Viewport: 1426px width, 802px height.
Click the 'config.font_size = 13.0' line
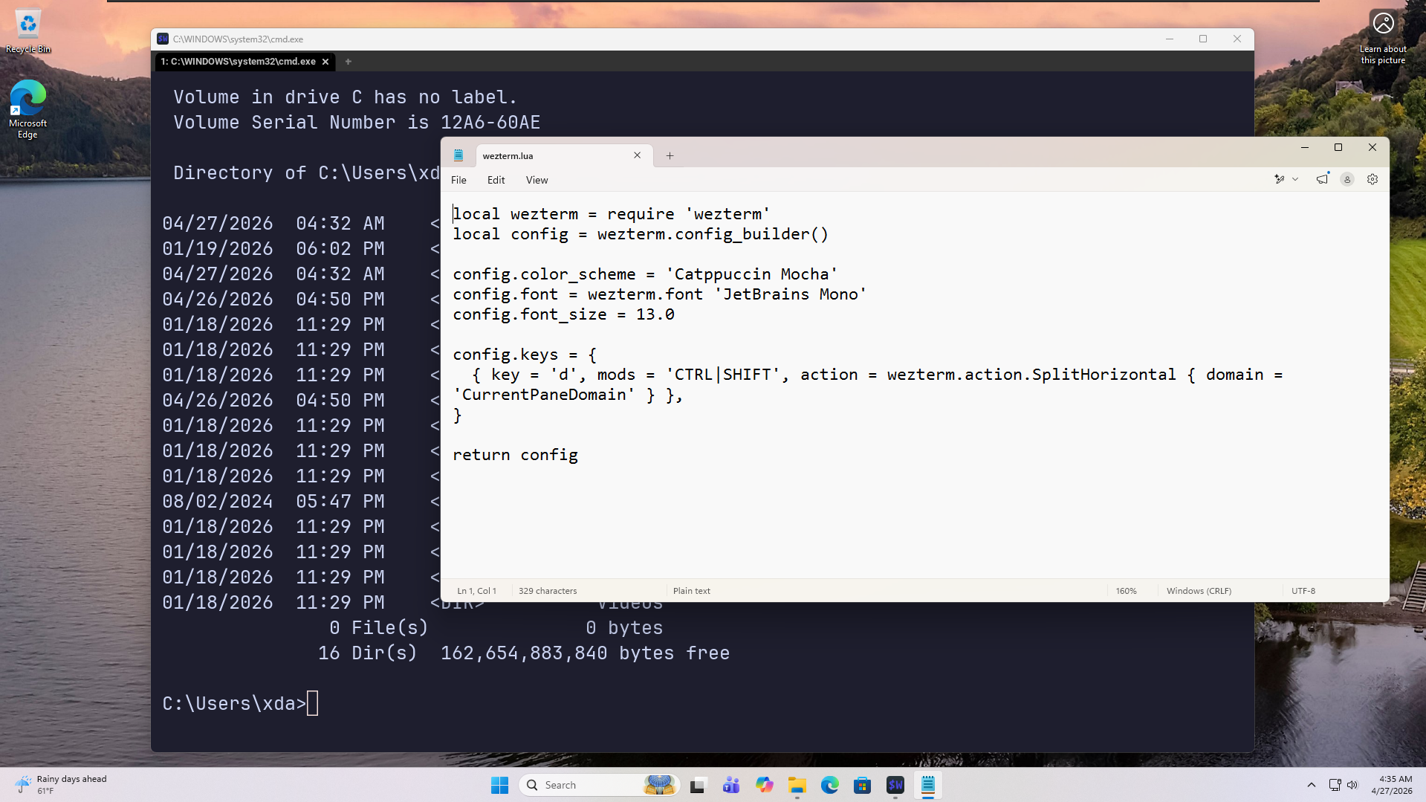563,314
